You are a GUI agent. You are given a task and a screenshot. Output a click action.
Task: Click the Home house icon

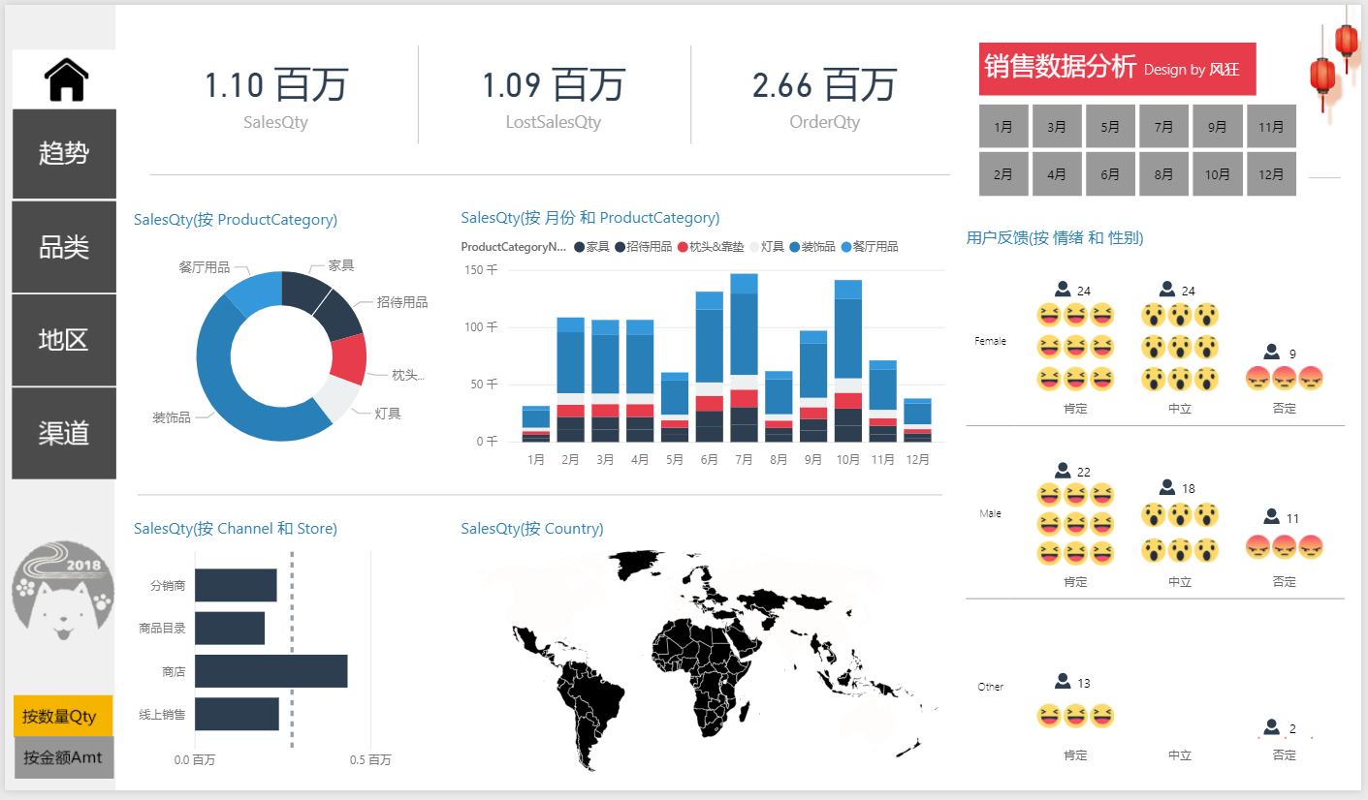point(66,79)
